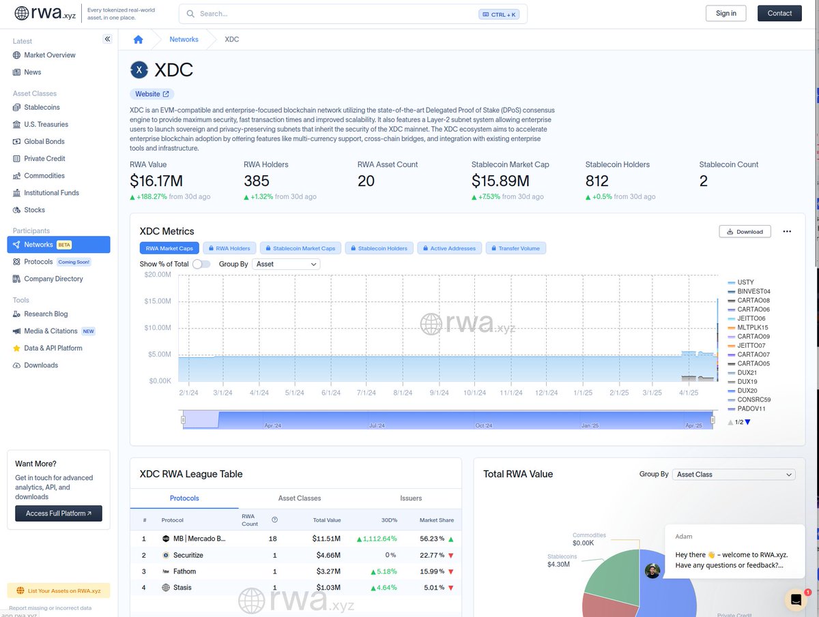819x617 pixels.
Task: Toggle DUX21 series in legend
Action: pos(743,373)
